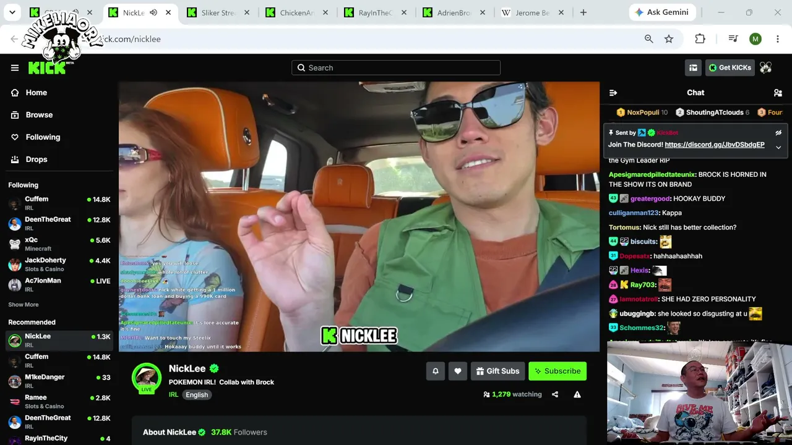This screenshot has height=445, width=792.
Task: Click the Gift Subs button
Action: pyautogui.click(x=498, y=371)
